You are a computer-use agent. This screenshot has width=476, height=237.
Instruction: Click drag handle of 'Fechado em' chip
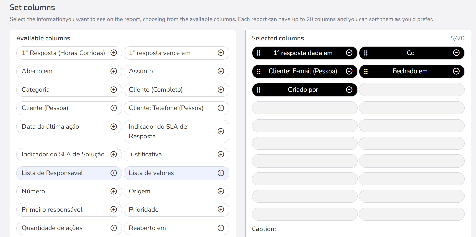tap(366, 71)
